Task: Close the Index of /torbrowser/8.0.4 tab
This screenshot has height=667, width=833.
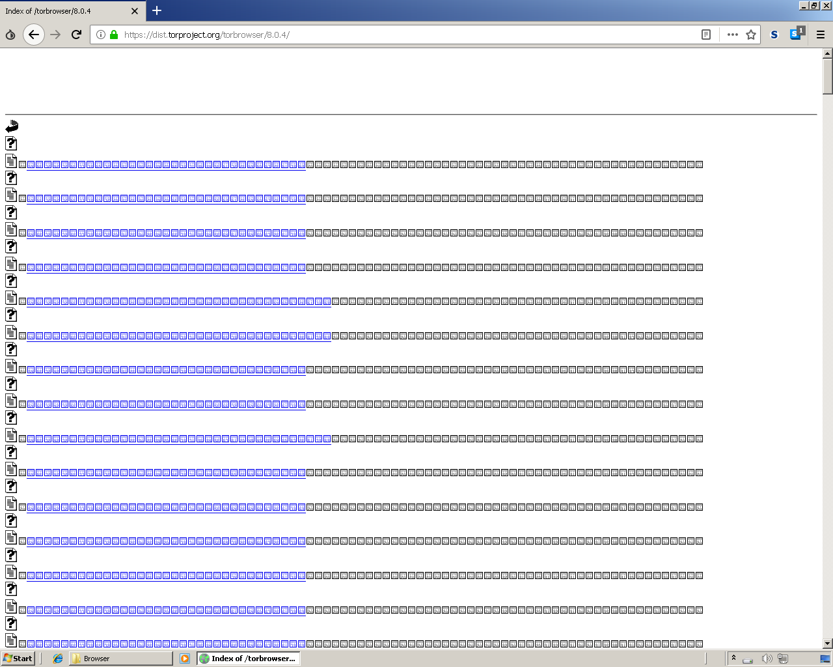Action: tap(135, 11)
